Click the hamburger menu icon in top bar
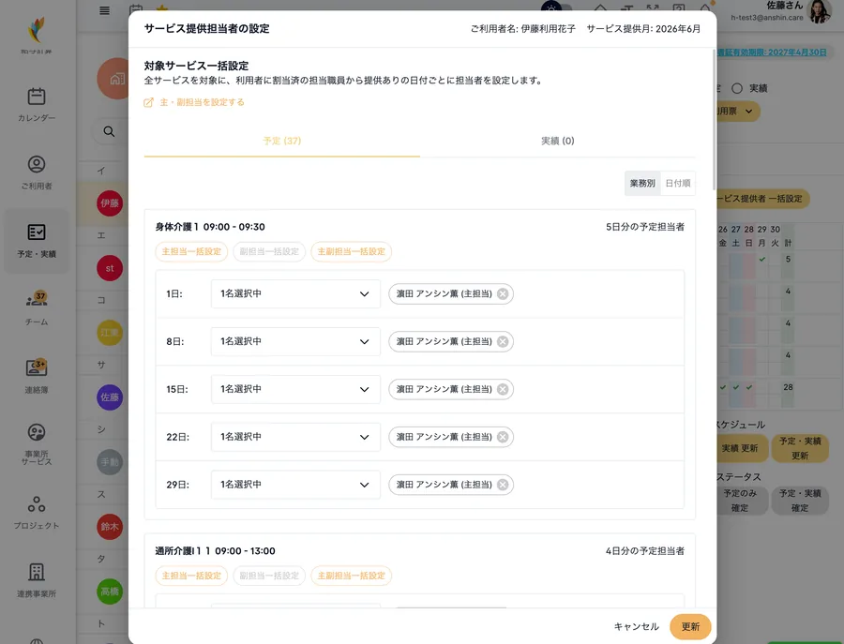This screenshot has width=844, height=644. [104, 10]
